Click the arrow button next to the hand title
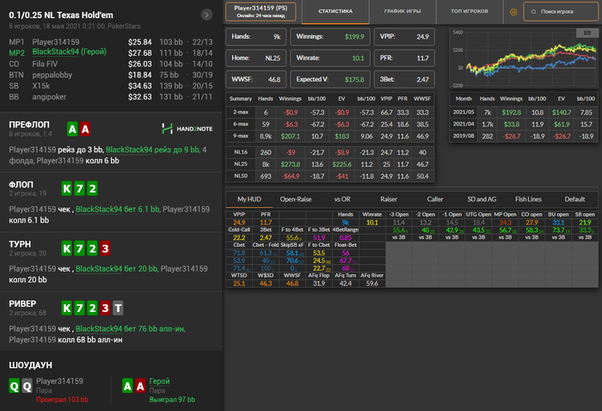 coord(206,15)
